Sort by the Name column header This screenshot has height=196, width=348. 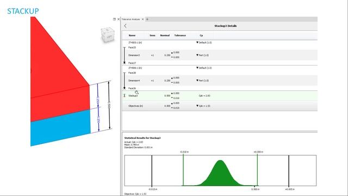(x=132, y=35)
